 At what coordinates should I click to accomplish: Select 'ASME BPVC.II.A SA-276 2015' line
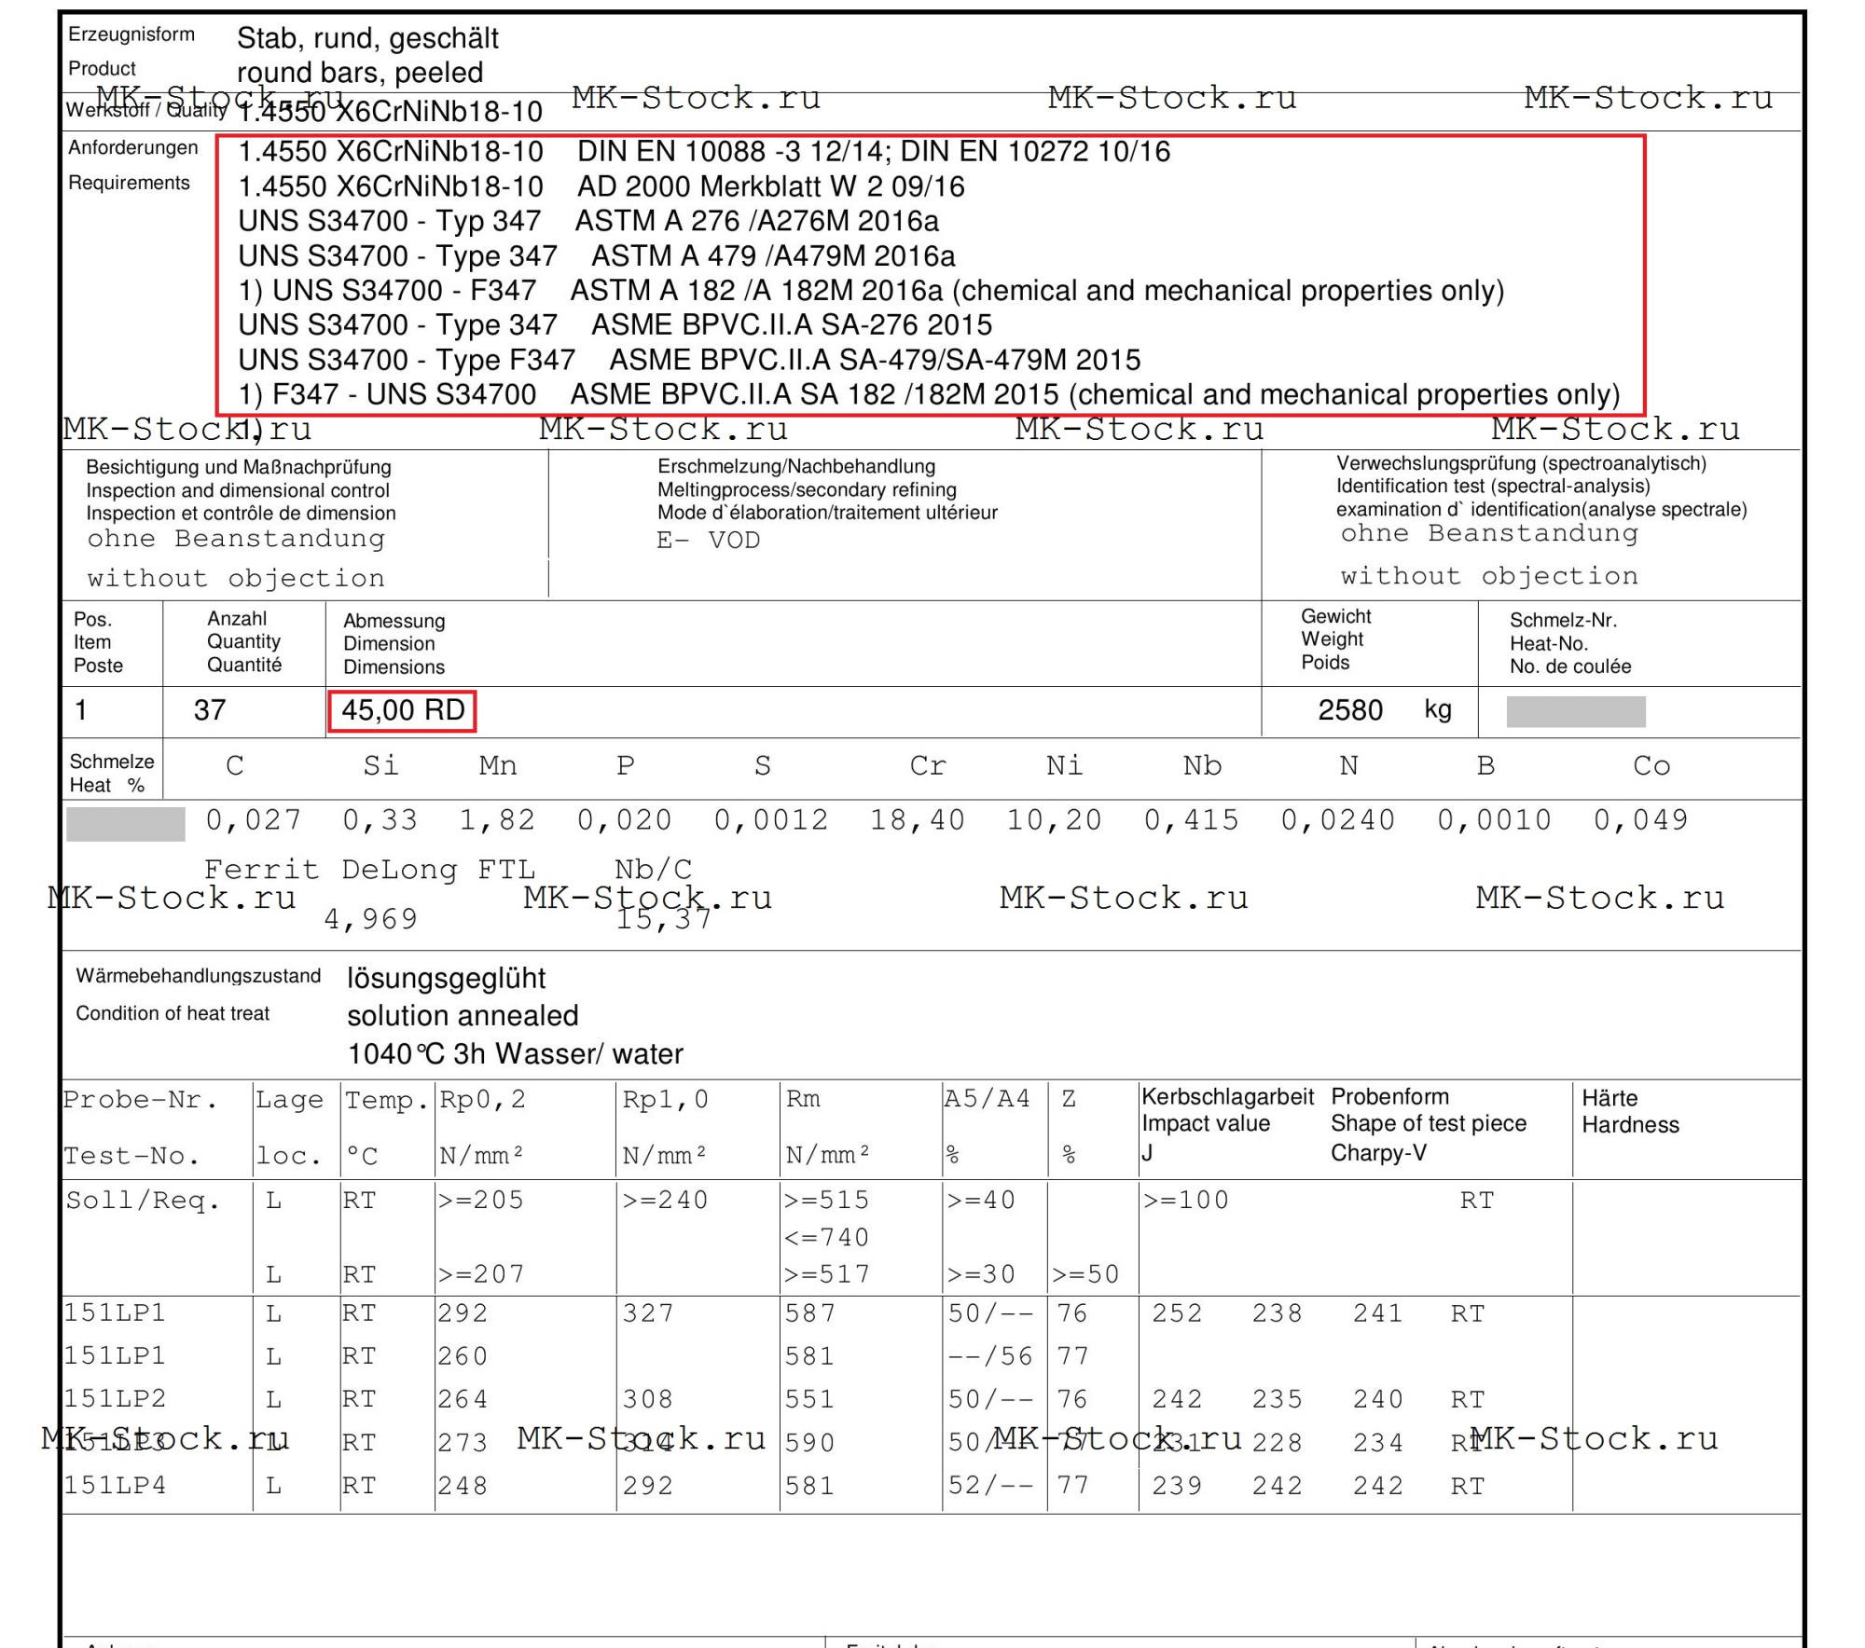click(x=792, y=324)
